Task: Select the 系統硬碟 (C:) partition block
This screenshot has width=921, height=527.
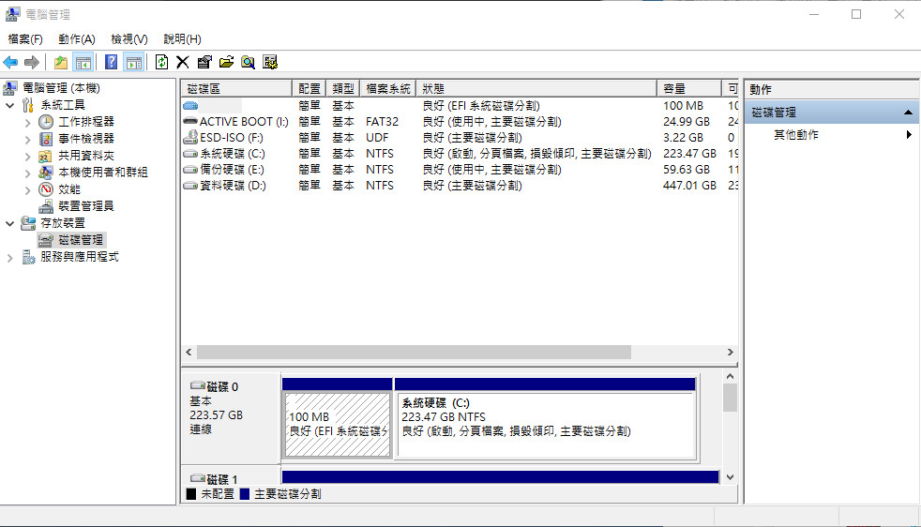Action: tap(546, 424)
